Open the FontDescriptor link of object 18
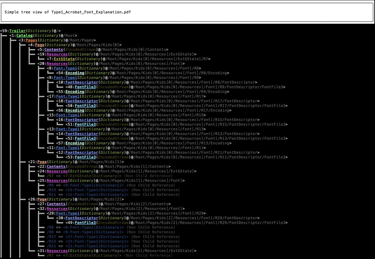The height and width of the screenshot is (259, 375). pos(82,101)
